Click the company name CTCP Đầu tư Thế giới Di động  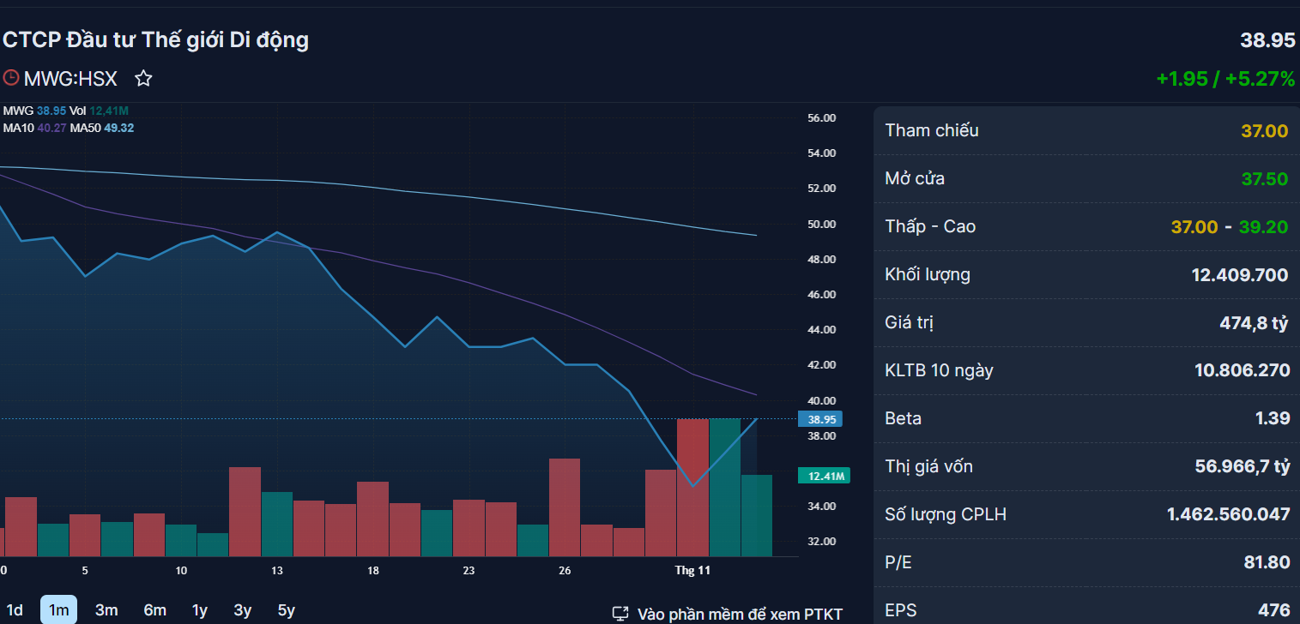(156, 39)
